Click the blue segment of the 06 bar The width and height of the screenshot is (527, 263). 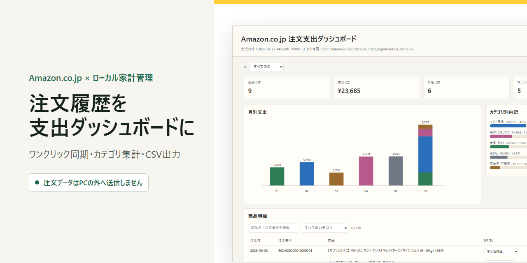pyautogui.click(x=425, y=155)
